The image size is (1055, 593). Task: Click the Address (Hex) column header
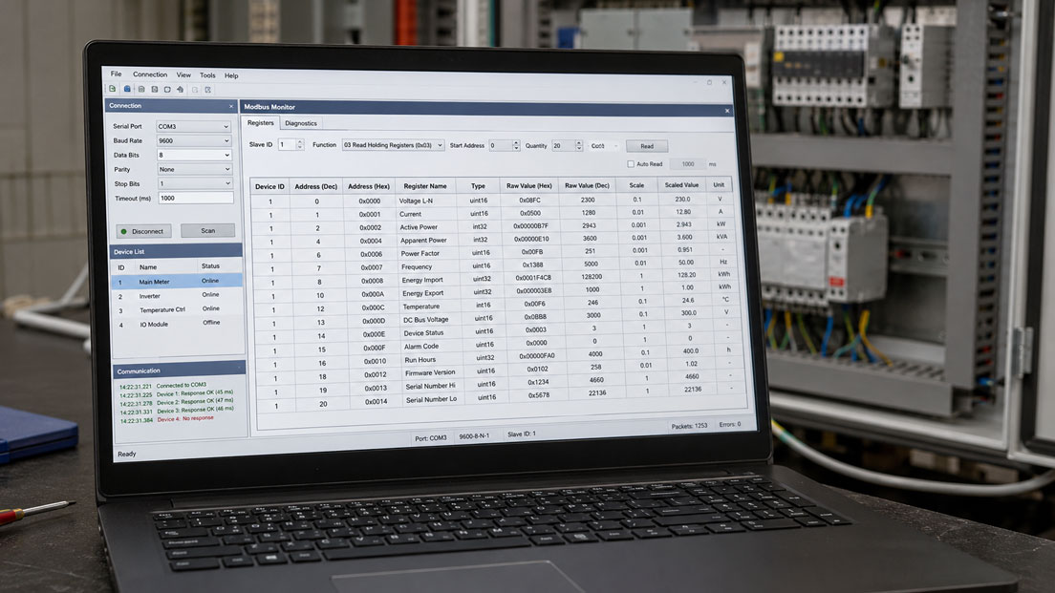click(369, 186)
